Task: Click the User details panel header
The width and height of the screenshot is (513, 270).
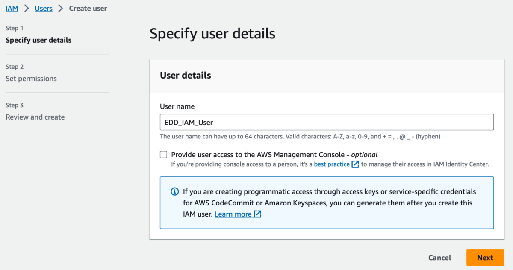Action: 186,76
